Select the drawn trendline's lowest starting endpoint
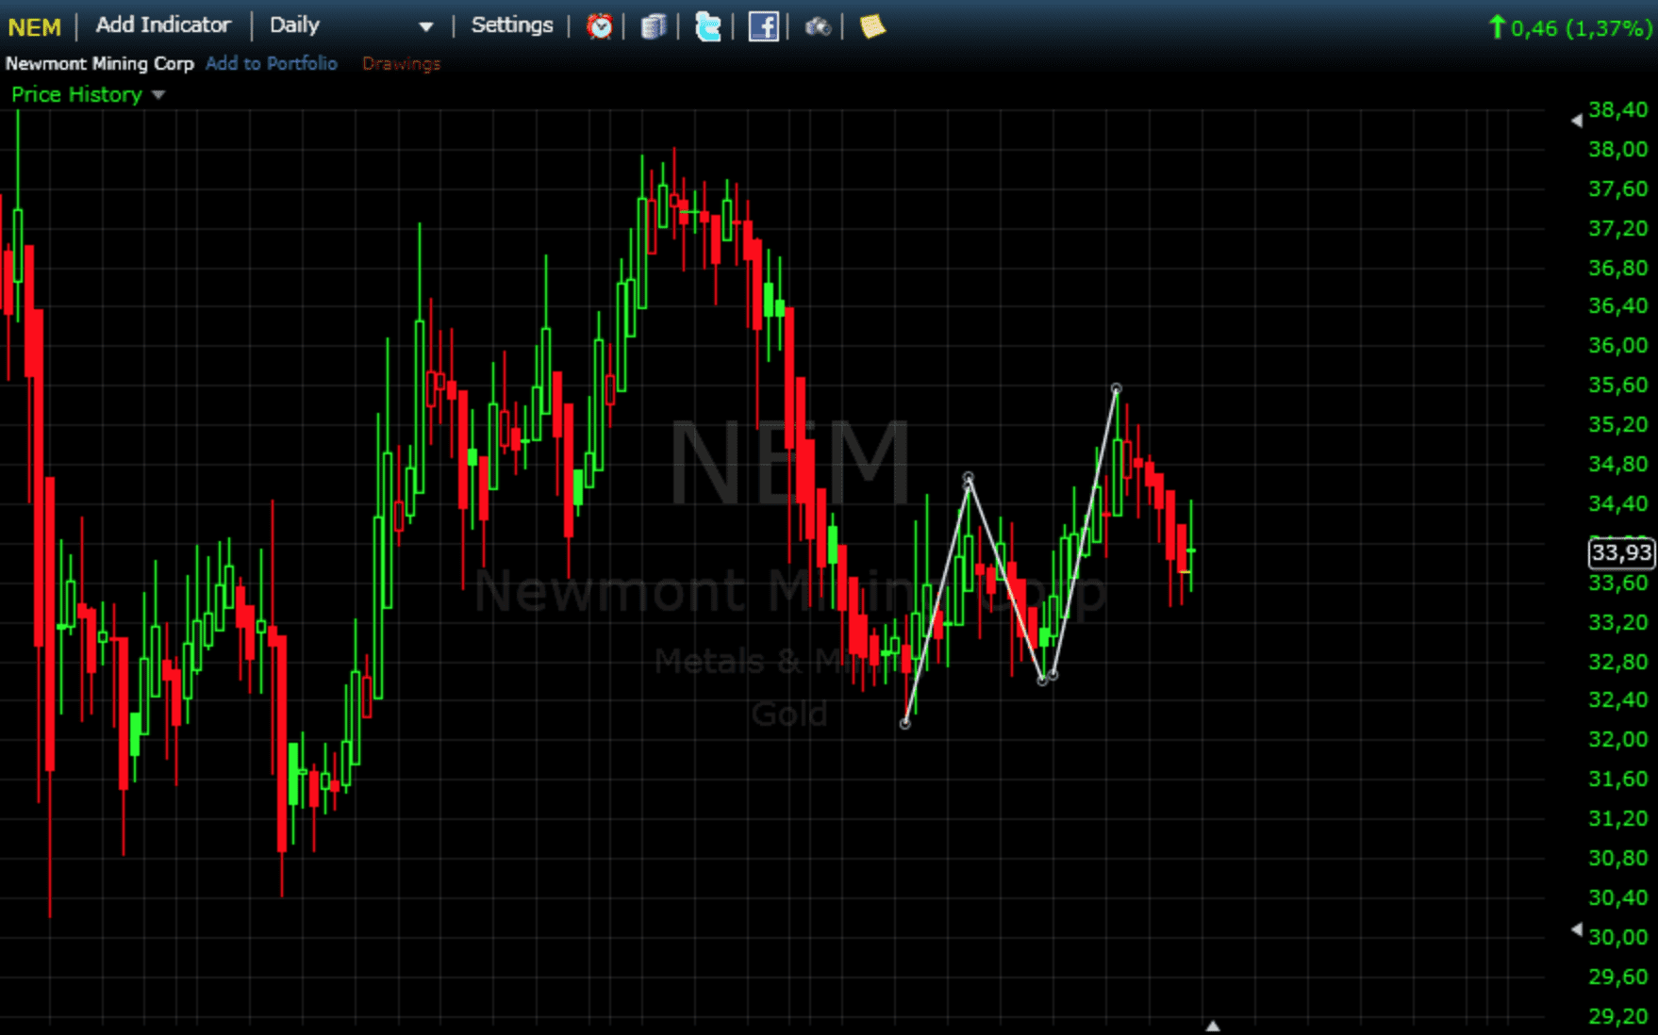Image resolution: width=1658 pixels, height=1035 pixels. click(x=905, y=724)
